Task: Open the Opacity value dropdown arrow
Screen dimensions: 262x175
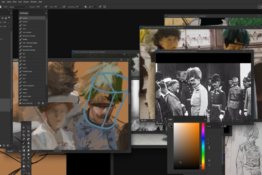Action: [x=41, y=7]
